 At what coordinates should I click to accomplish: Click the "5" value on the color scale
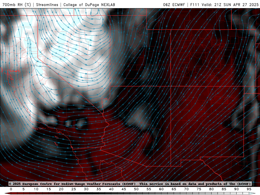click(23, 189)
